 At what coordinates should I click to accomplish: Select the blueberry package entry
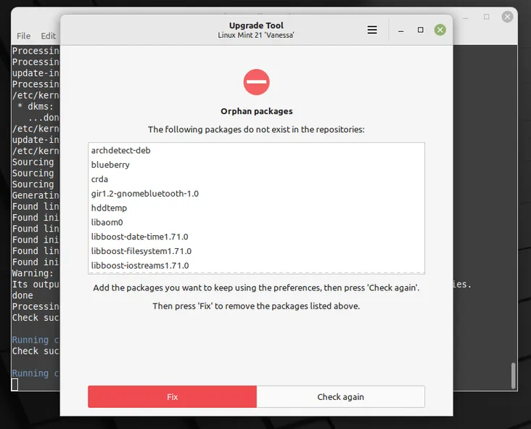coord(110,165)
